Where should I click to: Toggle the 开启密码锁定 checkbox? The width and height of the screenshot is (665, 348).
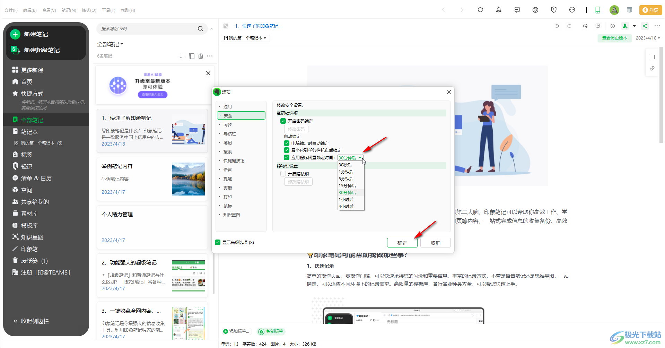283,121
